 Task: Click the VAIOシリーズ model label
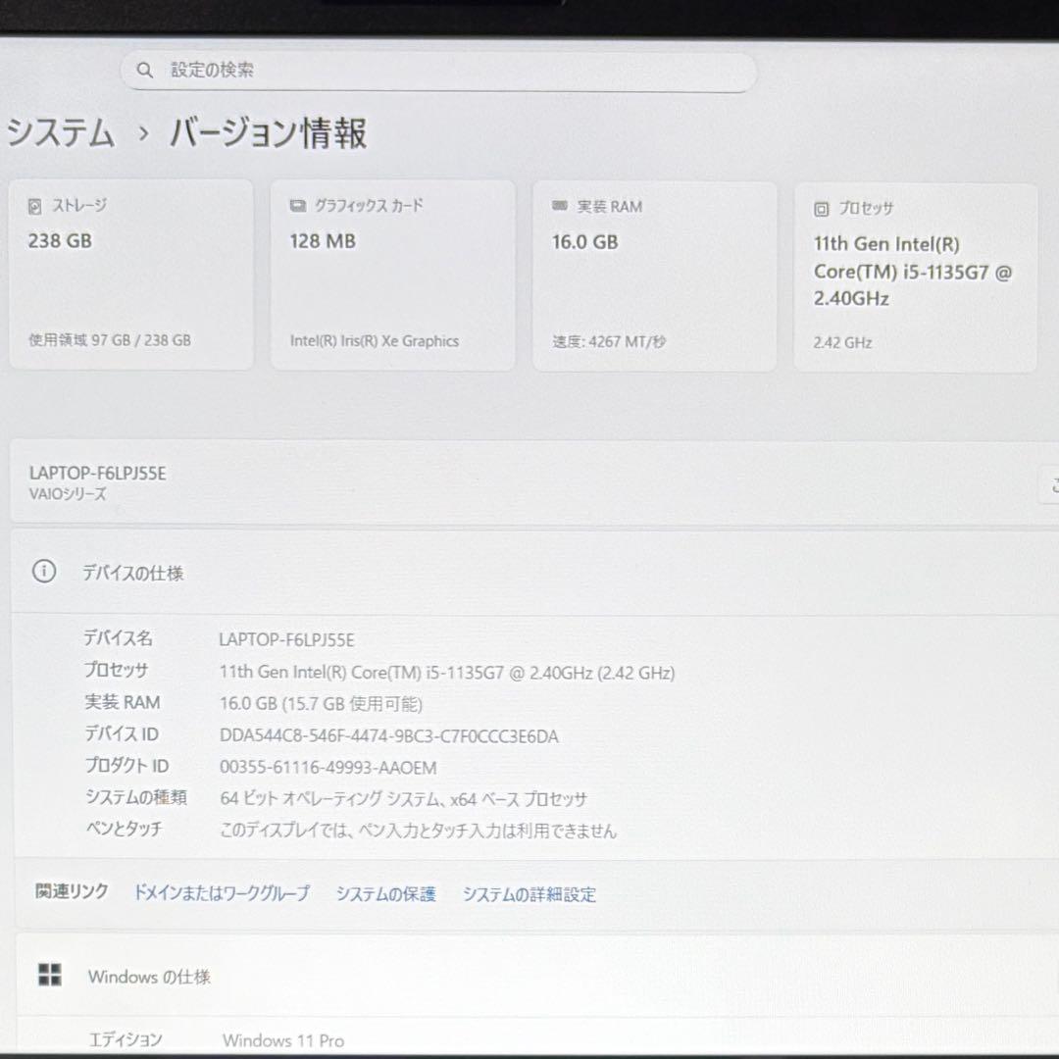(68, 494)
